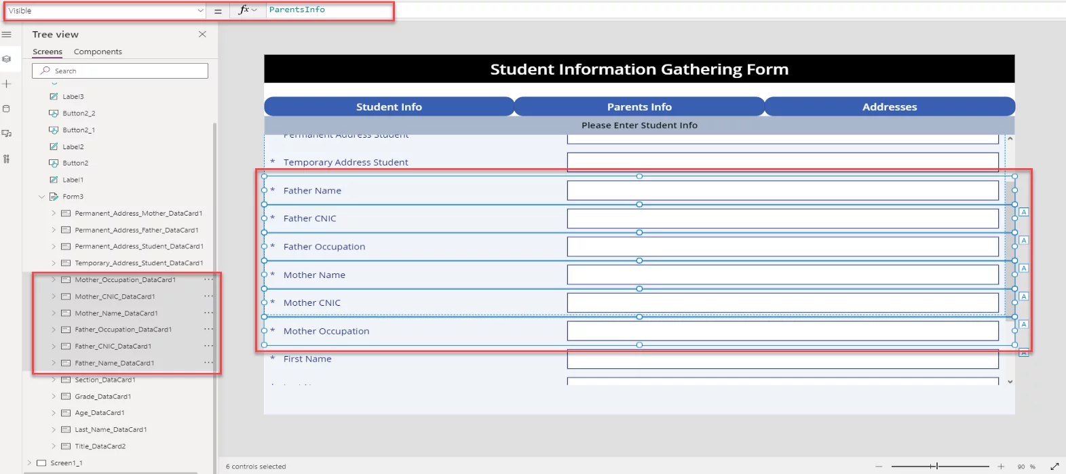Click the form scrollbar down arrow
This screenshot has height=474, width=1066.
1010,382
